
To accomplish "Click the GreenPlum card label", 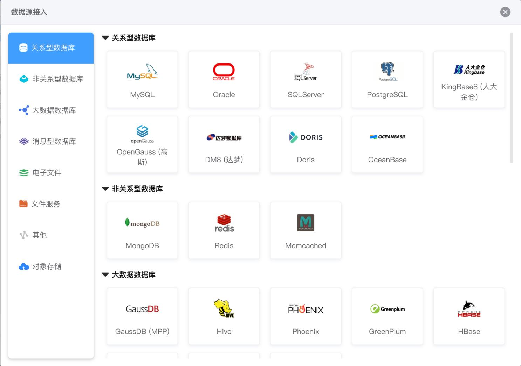I will pos(388,332).
